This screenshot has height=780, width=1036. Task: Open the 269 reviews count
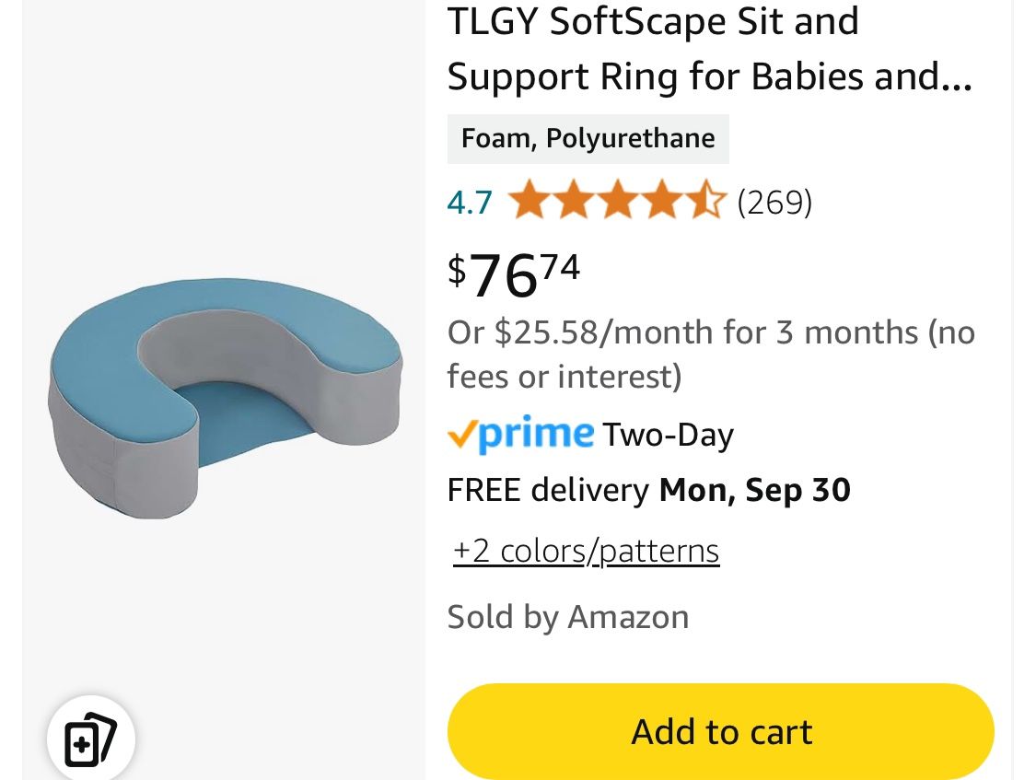point(774,202)
